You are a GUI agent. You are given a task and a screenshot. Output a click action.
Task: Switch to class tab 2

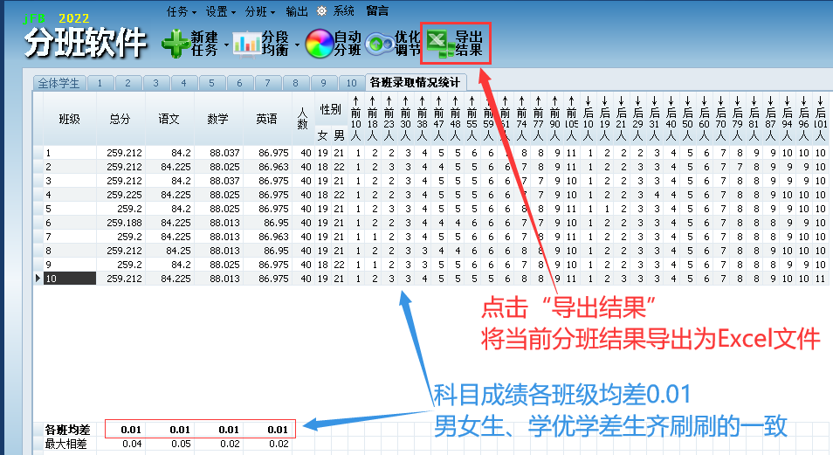pos(127,83)
